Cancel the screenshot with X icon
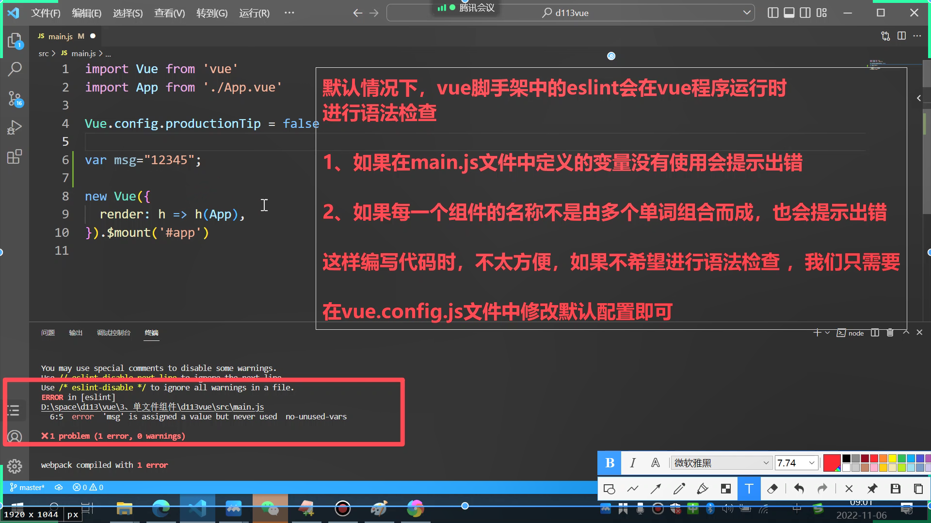This screenshot has width=931, height=523. [849, 489]
